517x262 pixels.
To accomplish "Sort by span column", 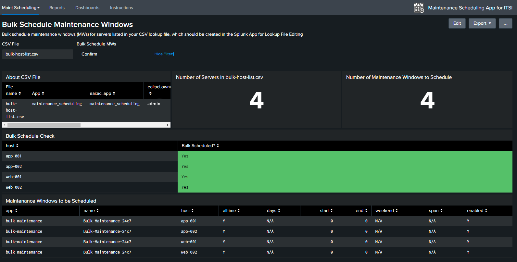I will (436, 211).
